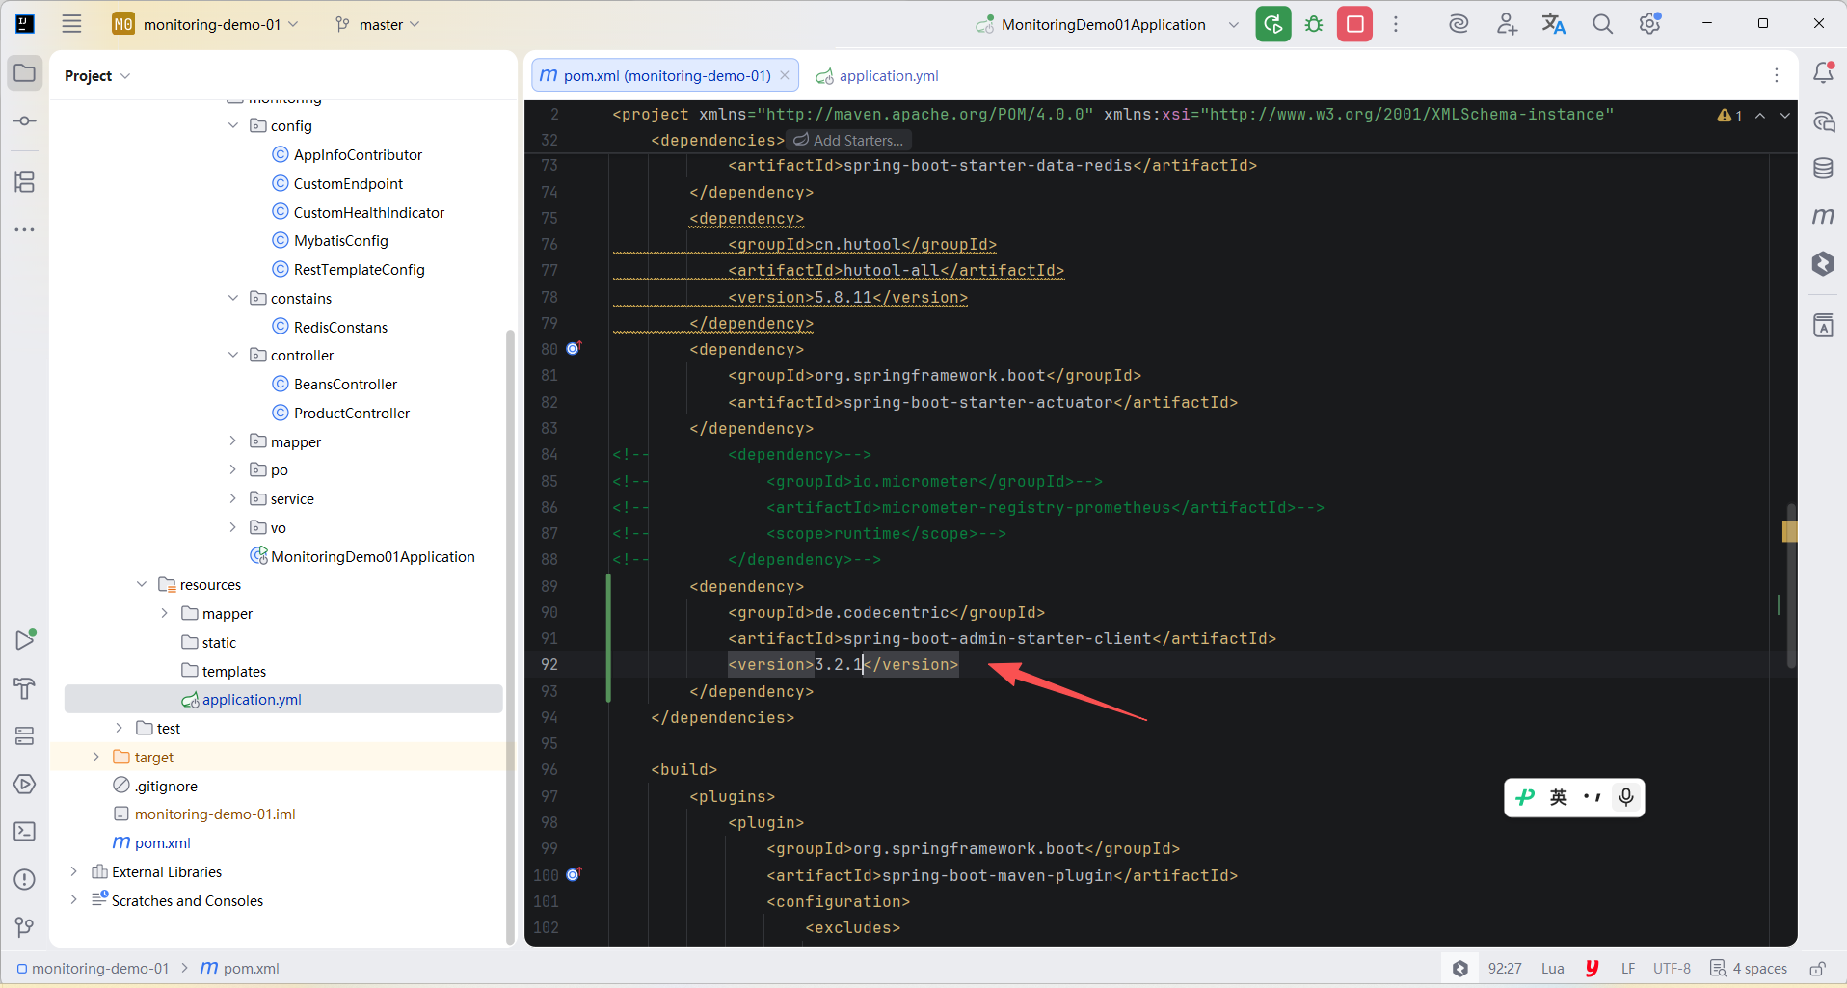This screenshot has width=1847, height=988.
Task: Open the Git tool window
Action: 25,927
